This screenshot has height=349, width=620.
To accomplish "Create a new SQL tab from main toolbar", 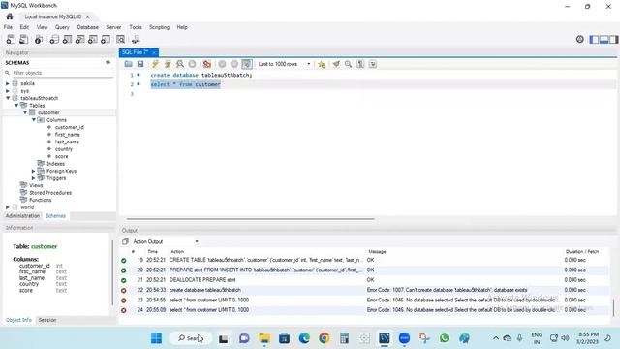I will pyautogui.click(x=11, y=39).
